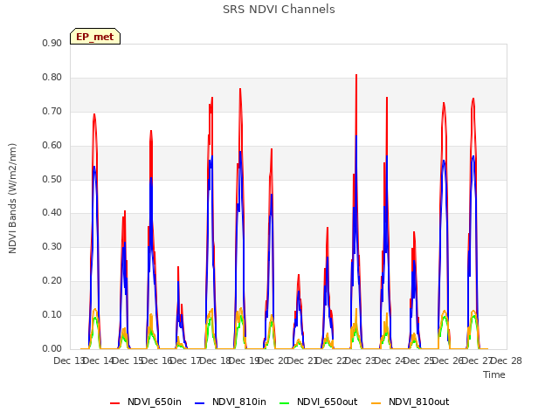Image resolution: width=559 pixels, height=419 pixels.
Task: Click the 0.30 y-axis tick label
Action: [52, 246]
